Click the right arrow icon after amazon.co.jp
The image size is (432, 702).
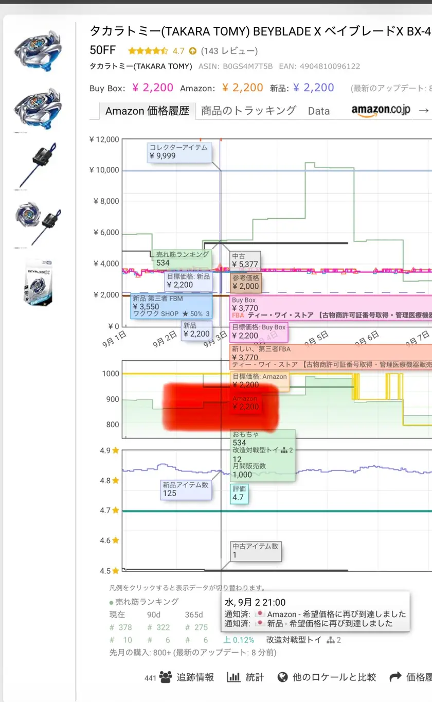tap(423, 110)
